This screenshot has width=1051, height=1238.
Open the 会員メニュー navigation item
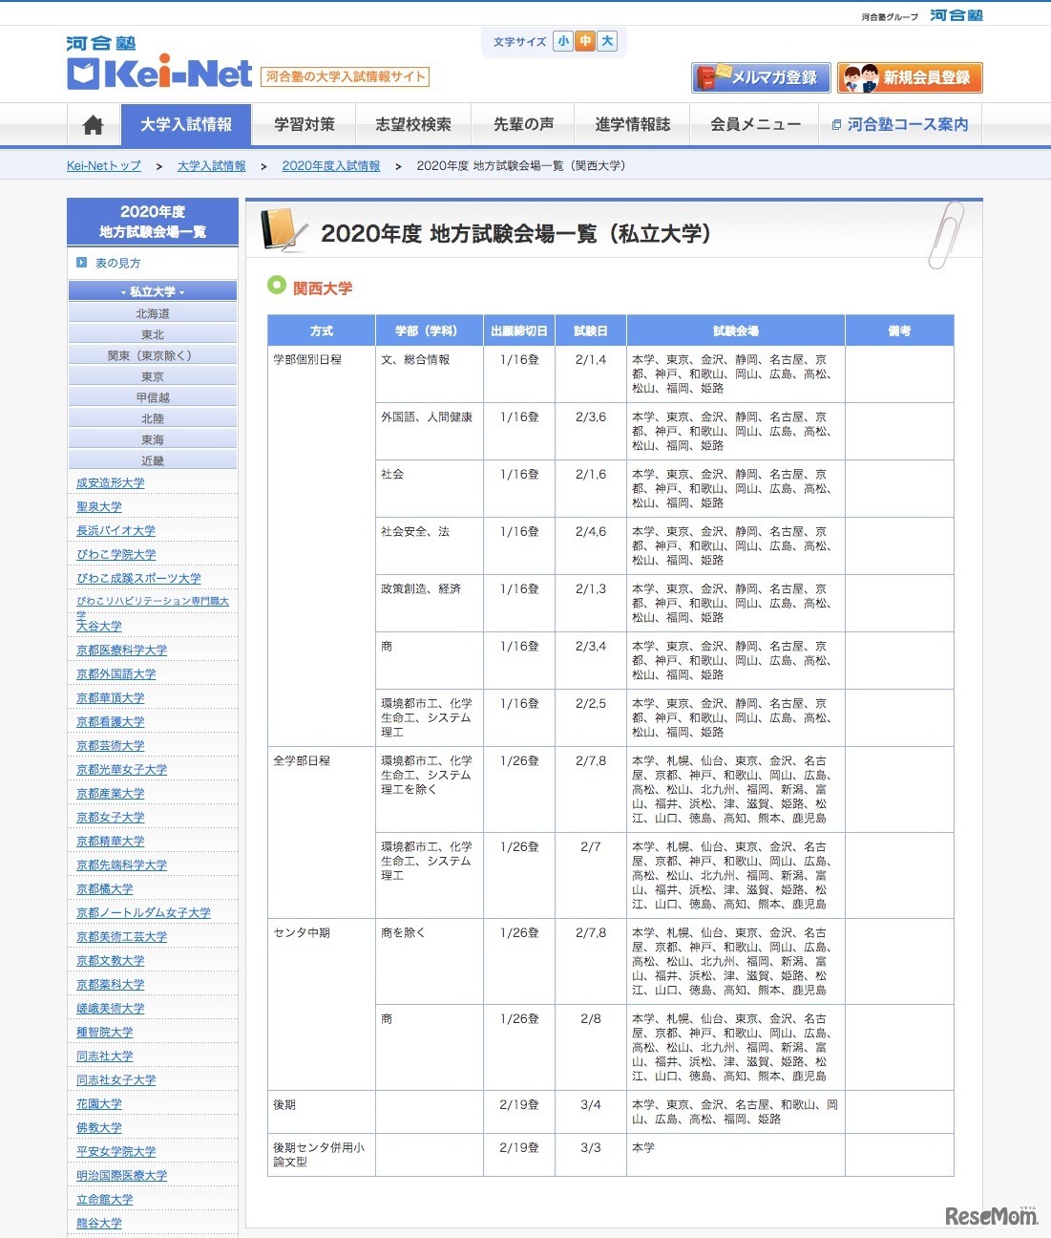(755, 123)
